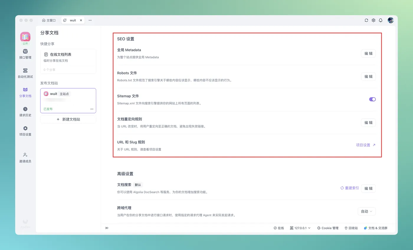The image size is (413, 250).
Task: Click the 重建索引 link
Action: (x=350, y=188)
